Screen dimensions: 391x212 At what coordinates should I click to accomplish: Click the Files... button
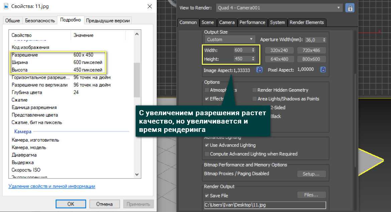pos(311,195)
